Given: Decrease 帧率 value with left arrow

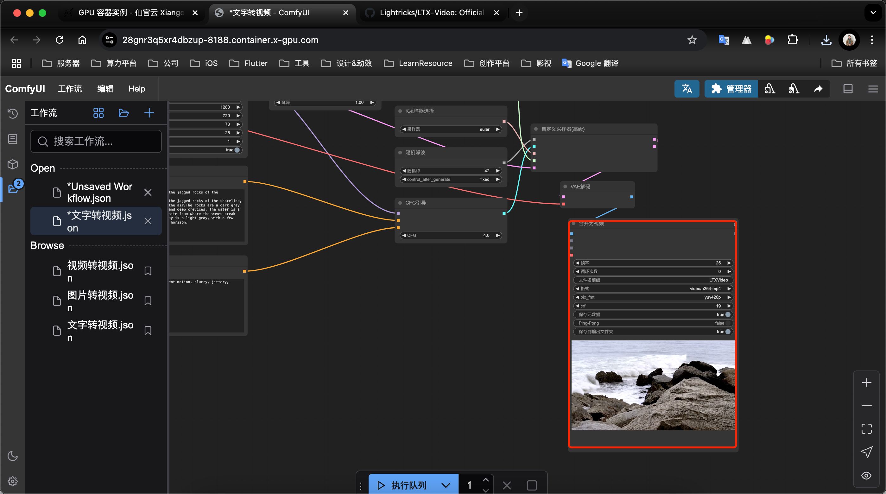Looking at the screenshot, I should (x=577, y=263).
